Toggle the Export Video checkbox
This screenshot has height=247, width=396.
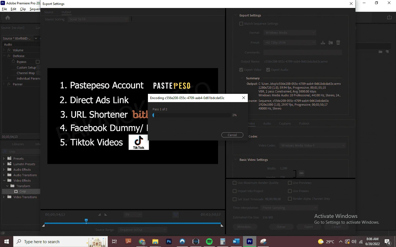tap(241, 70)
